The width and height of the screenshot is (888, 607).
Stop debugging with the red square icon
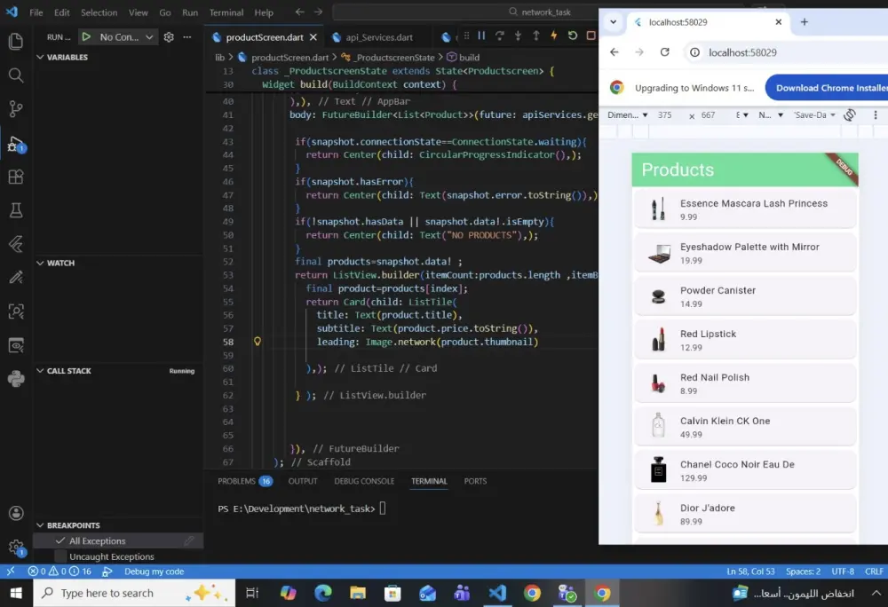pyautogui.click(x=590, y=35)
